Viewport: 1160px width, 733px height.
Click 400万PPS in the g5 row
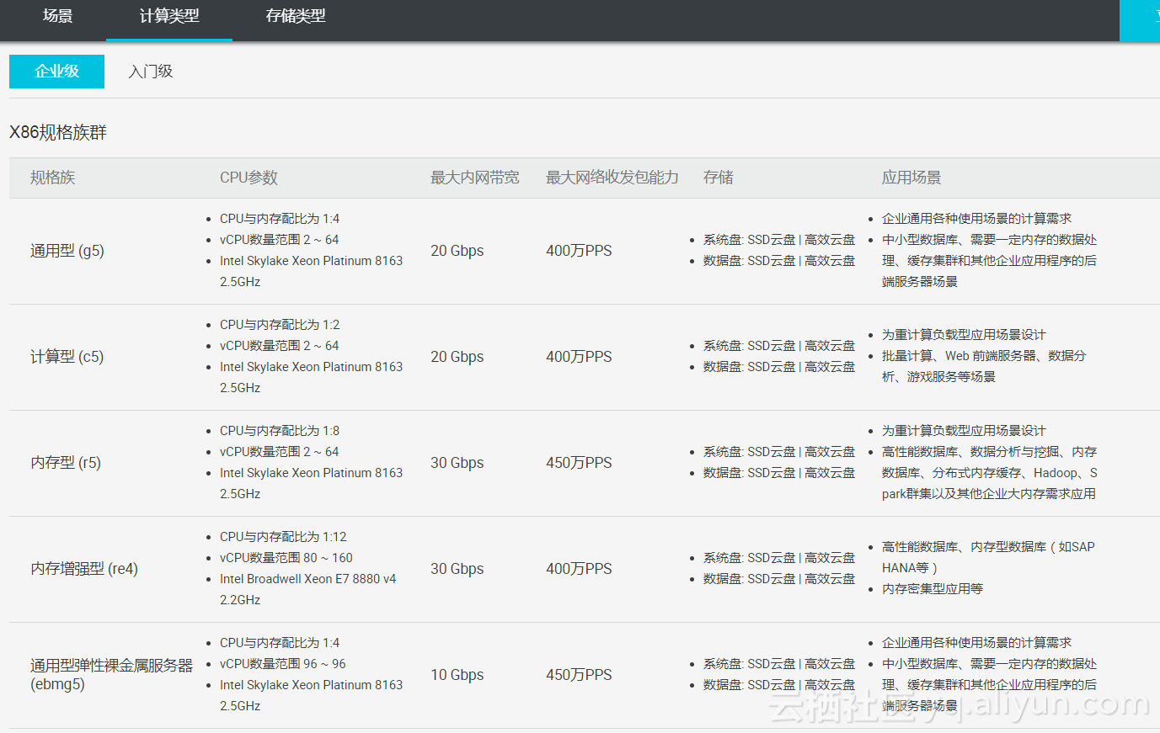click(x=579, y=251)
